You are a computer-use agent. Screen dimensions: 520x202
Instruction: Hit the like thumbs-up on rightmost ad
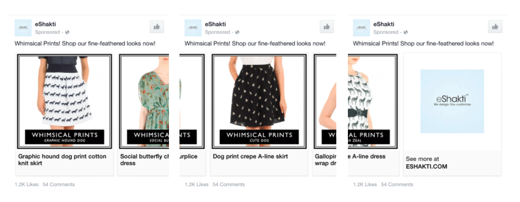click(495, 26)
